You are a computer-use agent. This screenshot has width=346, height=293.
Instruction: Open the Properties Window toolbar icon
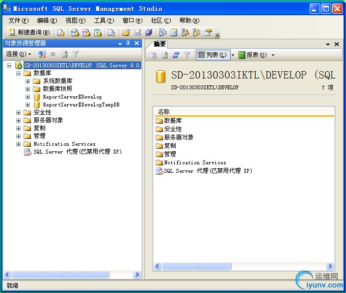pyautogui.click(x=208, y=33)
